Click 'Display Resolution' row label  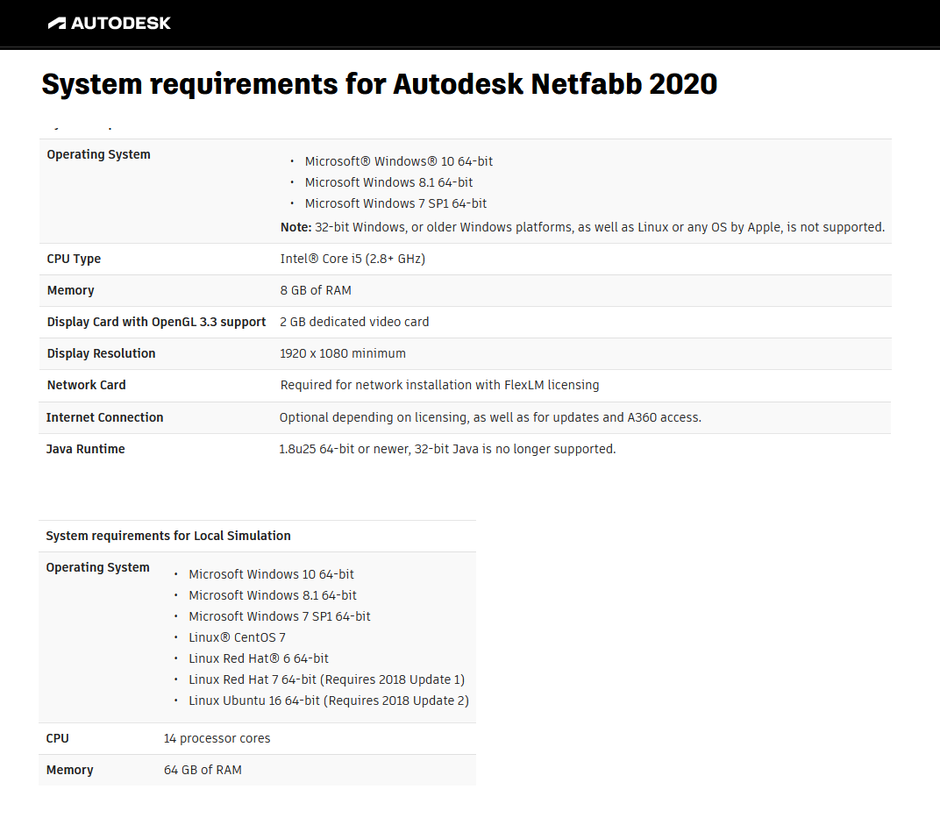point(102,353)
